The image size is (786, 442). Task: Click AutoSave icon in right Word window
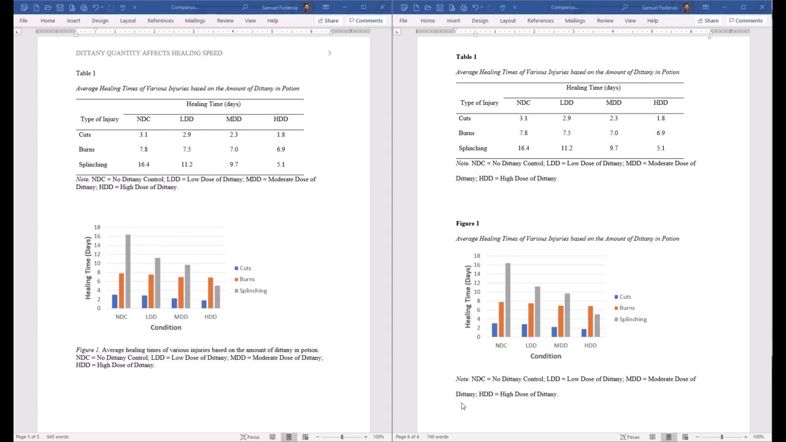(x=404, y=7)
